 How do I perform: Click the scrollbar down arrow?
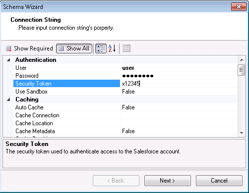tap(242, 133)
